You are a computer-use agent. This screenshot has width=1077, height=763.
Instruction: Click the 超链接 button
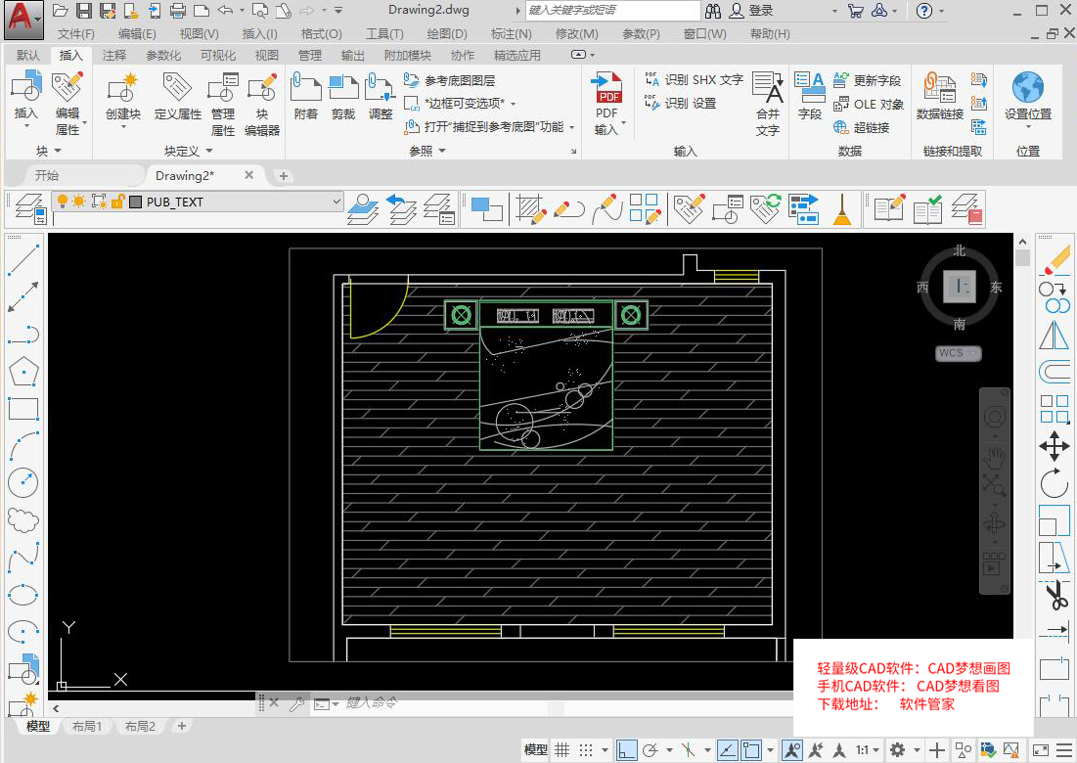[862, 127]
